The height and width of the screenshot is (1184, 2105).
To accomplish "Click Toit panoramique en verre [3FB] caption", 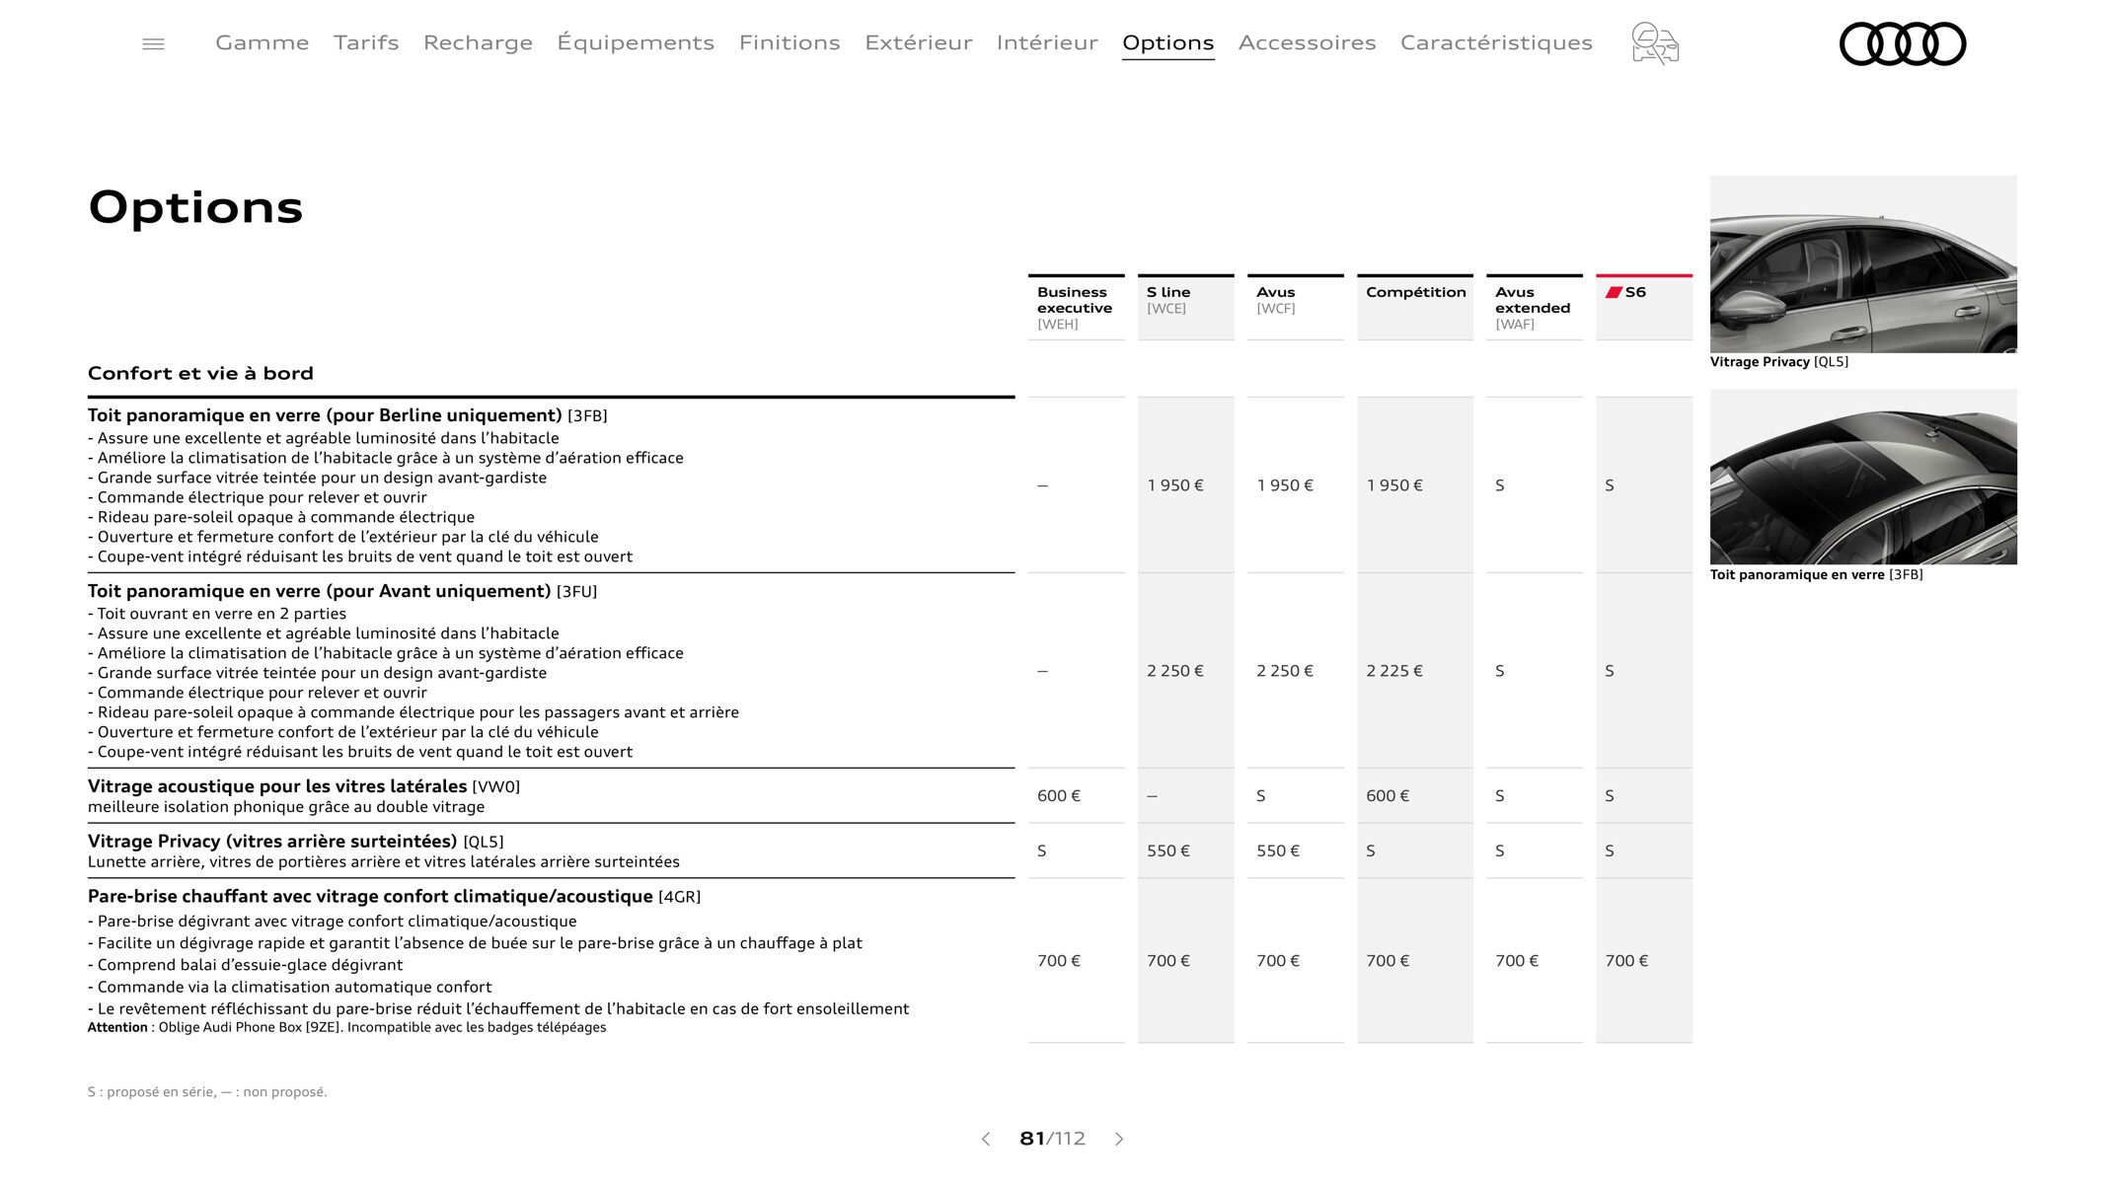I will click(x=1817, y=574).
